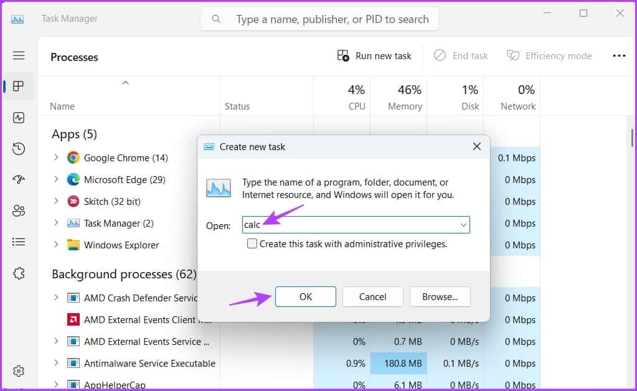Expand the Task Manager process group
Screen dimensions: 637x391
[x=56, y=223]
